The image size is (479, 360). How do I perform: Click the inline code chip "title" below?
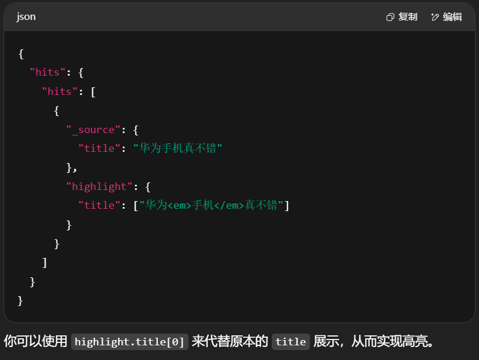tap(291, 342)
